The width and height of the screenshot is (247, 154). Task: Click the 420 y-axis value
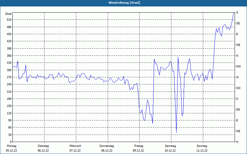9,41
